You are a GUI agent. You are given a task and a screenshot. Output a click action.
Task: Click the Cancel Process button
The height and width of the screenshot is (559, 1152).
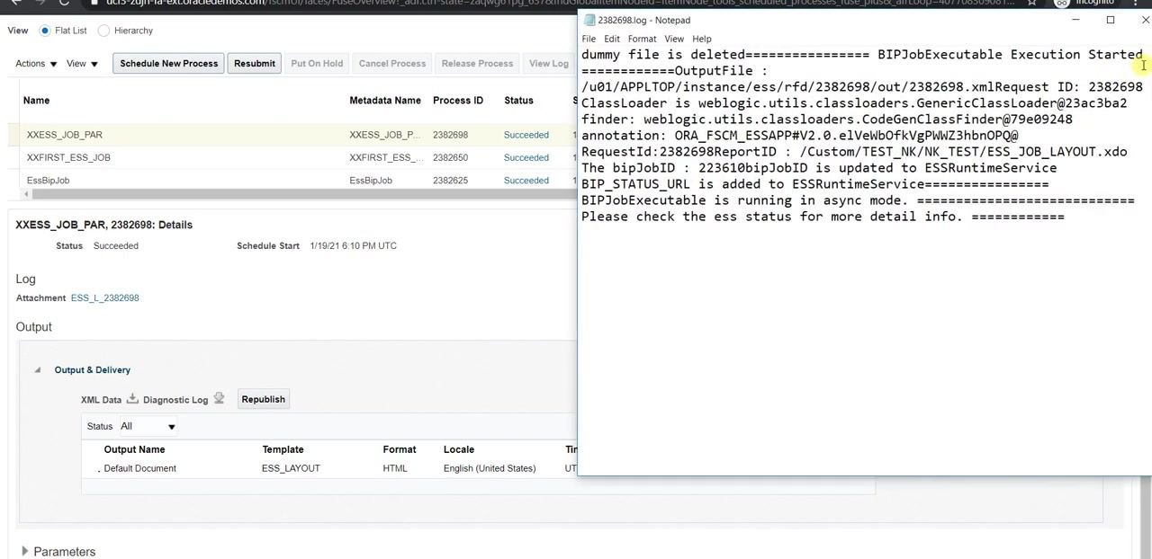(x=392, y=64)
